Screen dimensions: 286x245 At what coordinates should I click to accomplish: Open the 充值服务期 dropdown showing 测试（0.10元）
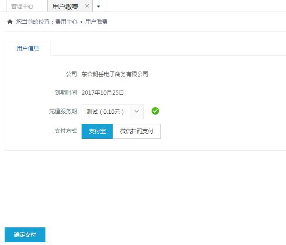point(113,111)
